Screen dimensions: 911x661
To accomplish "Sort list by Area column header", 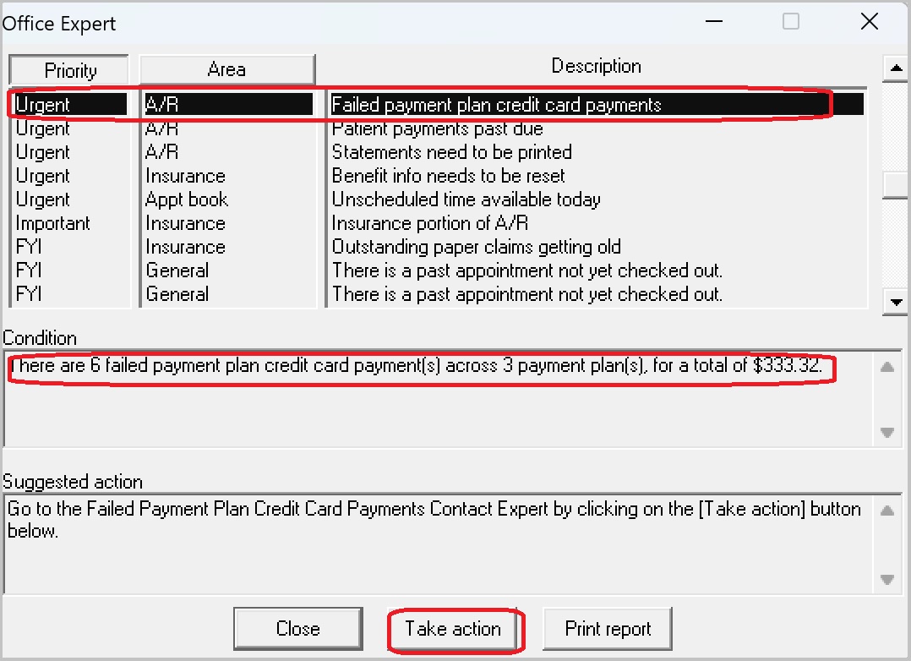I will point(226,70).
